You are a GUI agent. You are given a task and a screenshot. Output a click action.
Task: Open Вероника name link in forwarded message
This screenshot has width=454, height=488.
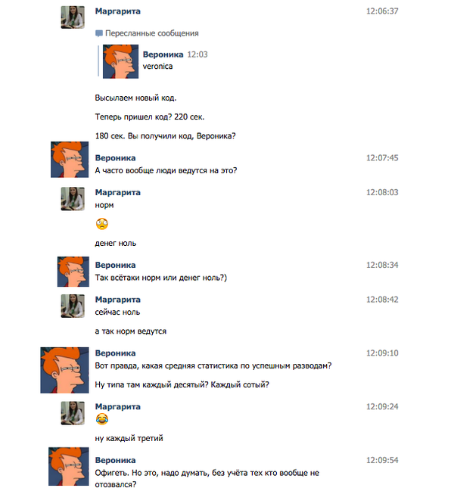[x=163, y=54]
